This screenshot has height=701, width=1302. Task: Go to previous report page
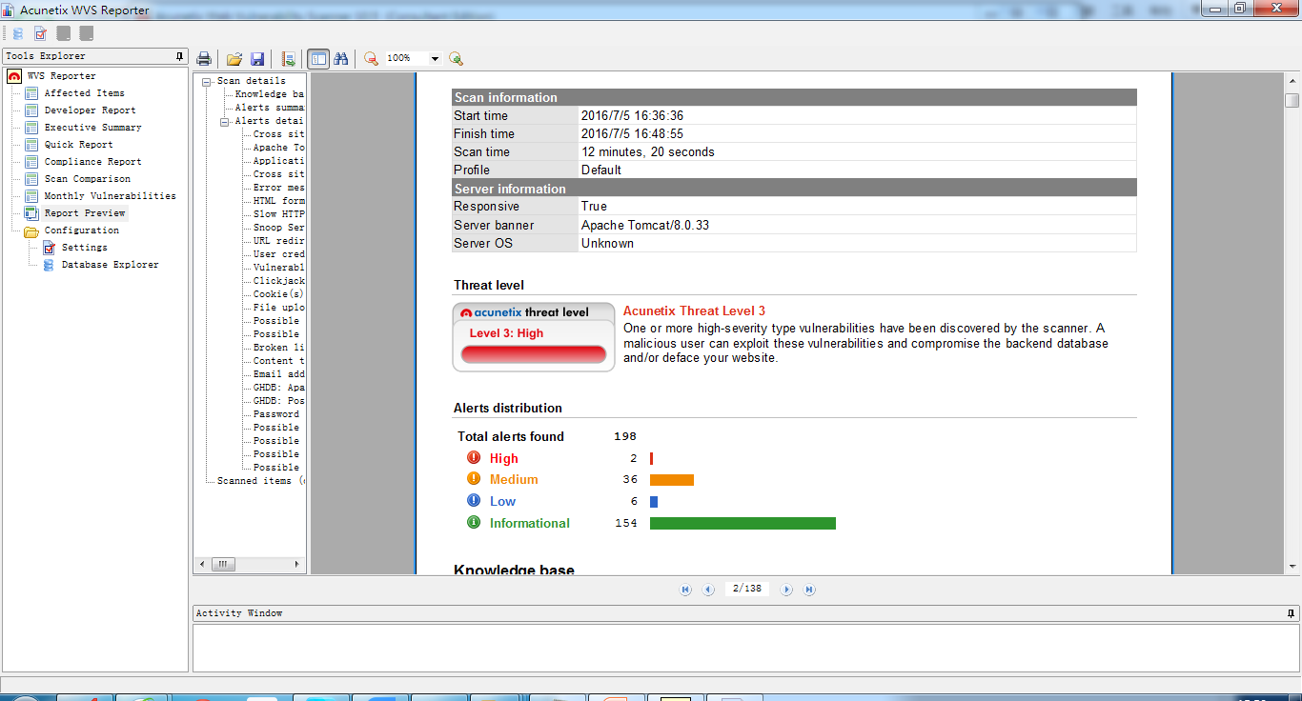click(x=708, y=590)
